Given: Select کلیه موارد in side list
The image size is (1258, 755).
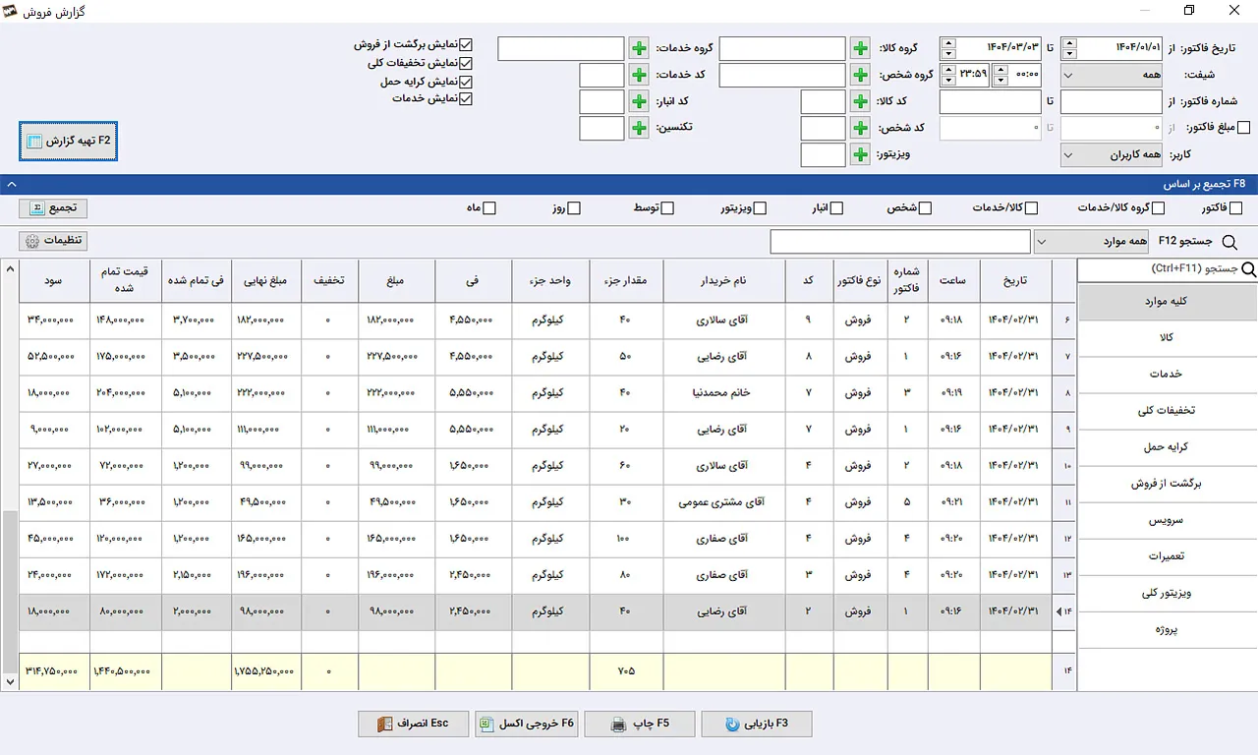Looking at the screenshot, I should click(1168, 302).
